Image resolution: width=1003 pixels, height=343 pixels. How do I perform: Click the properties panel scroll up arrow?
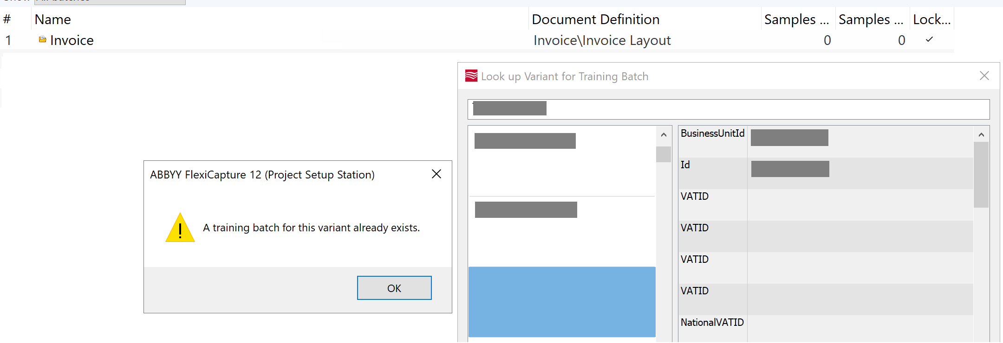click(x=981, y=135)
